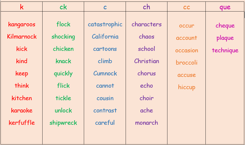Click the word 'shipwreck'
The image size is (245, 145).
click(x=63, y=123)
